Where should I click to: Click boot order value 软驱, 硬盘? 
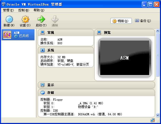tap(65, 61)
